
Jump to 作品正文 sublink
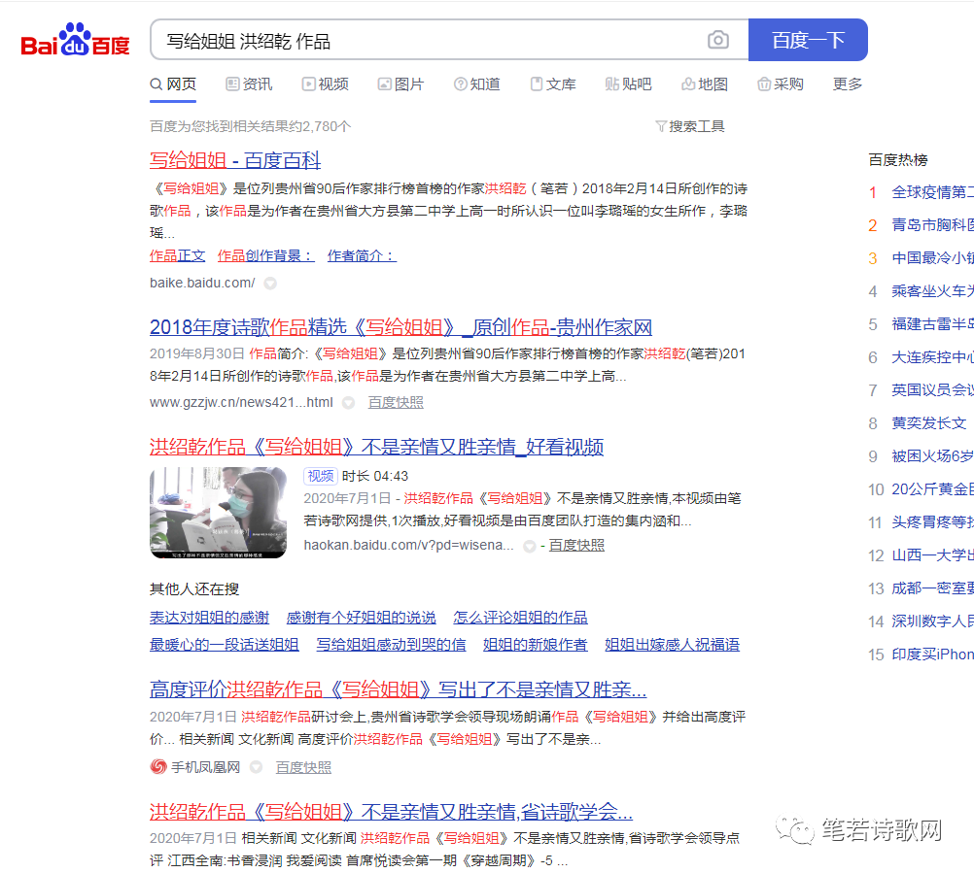click(178, 255)
